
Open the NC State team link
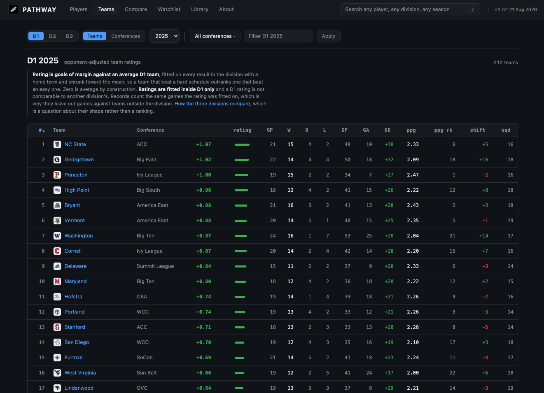[75, 144]
